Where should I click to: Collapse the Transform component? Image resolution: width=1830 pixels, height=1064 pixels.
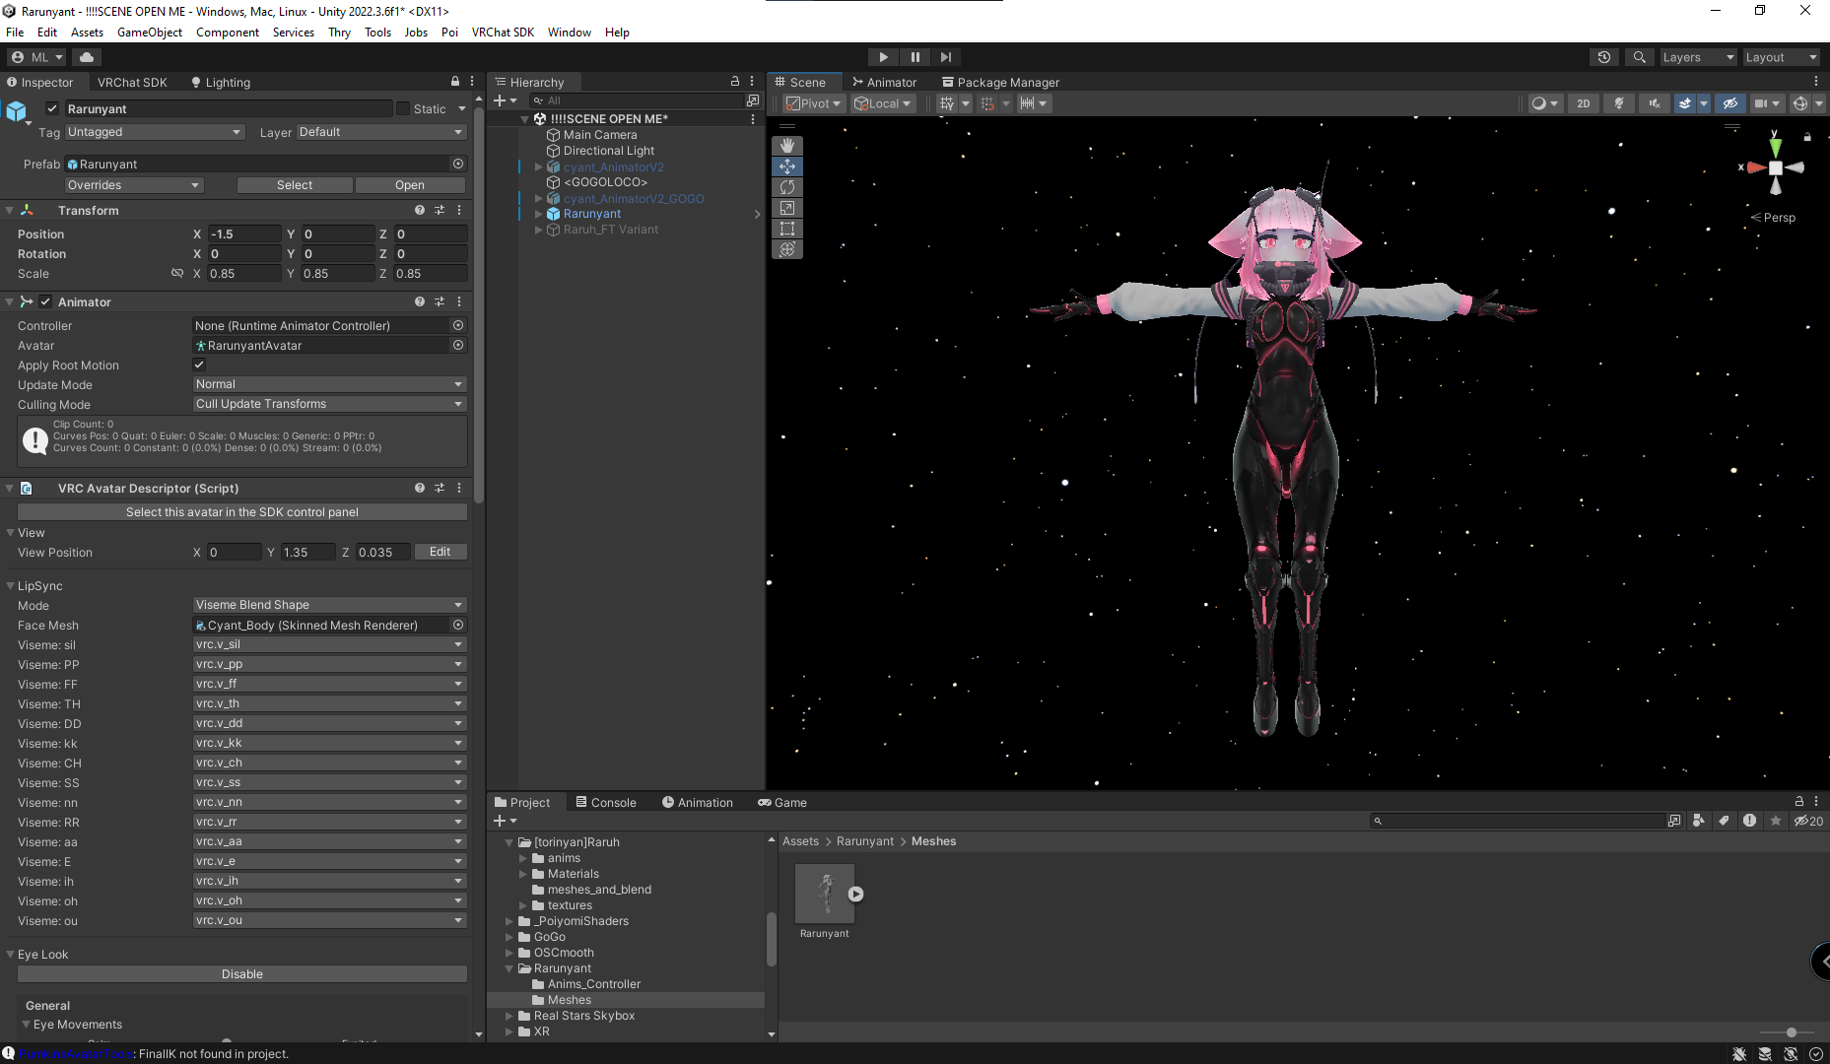9,210
